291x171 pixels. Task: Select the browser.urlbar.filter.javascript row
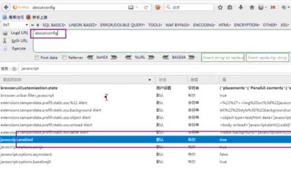pos(145,95)
